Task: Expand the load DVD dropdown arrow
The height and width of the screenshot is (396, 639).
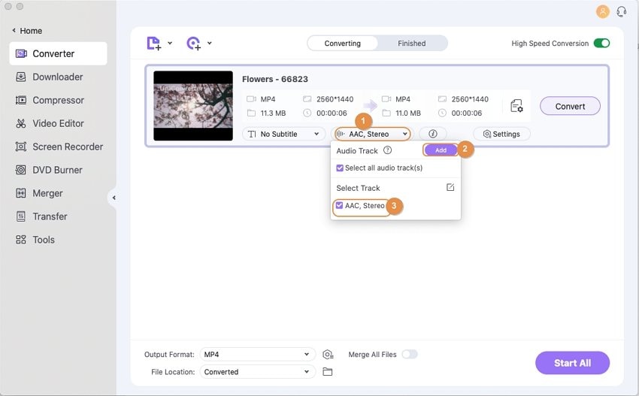Action: [x=210, y=43]
